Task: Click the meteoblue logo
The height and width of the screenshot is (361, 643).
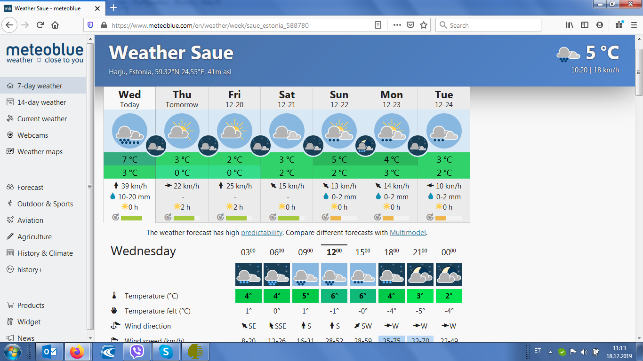Action: pyautogui.click(x=45, y=53)
